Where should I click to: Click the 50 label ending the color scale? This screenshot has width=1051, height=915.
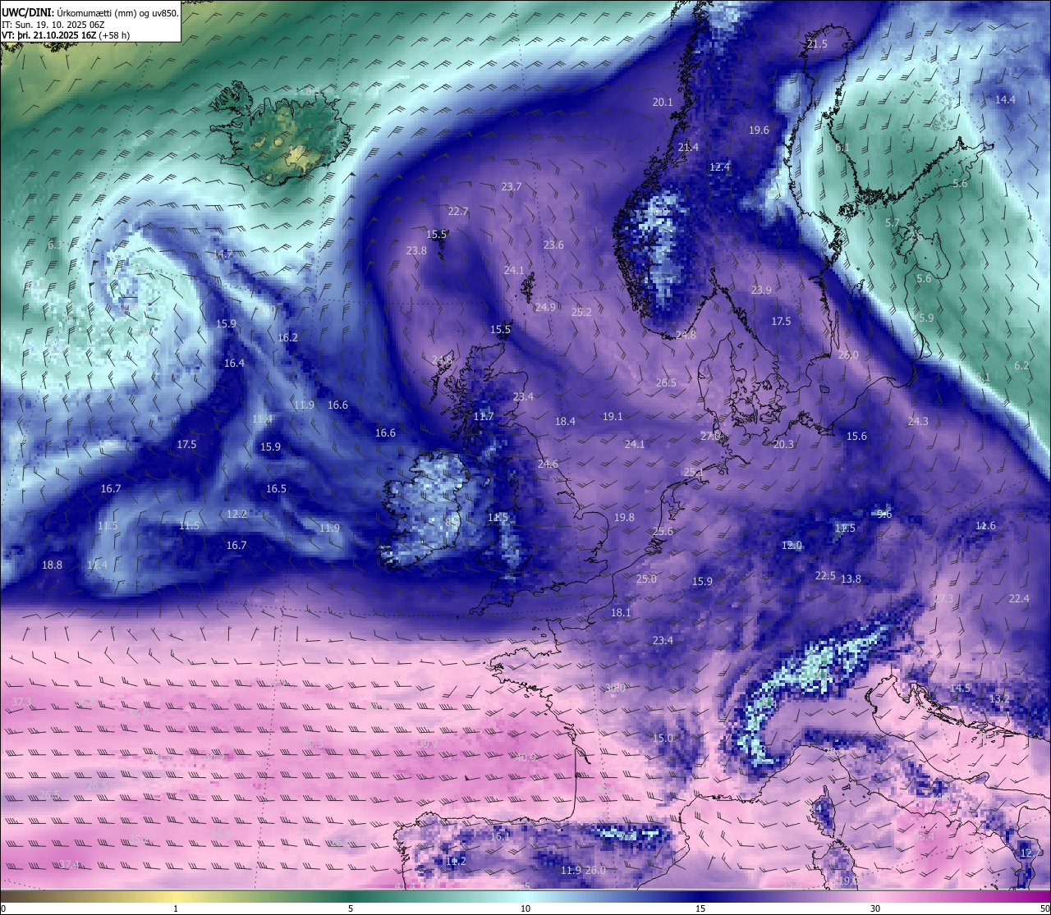1044,908
